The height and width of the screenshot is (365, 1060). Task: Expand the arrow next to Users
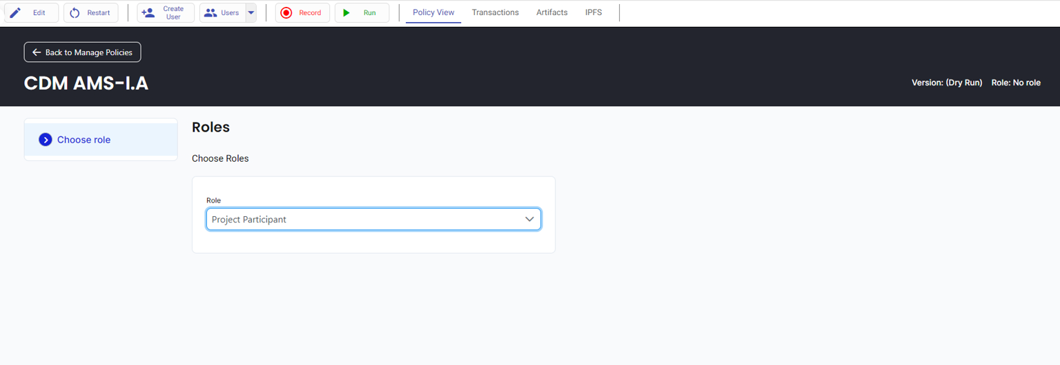pyautogui.click(x=251, y=12)
